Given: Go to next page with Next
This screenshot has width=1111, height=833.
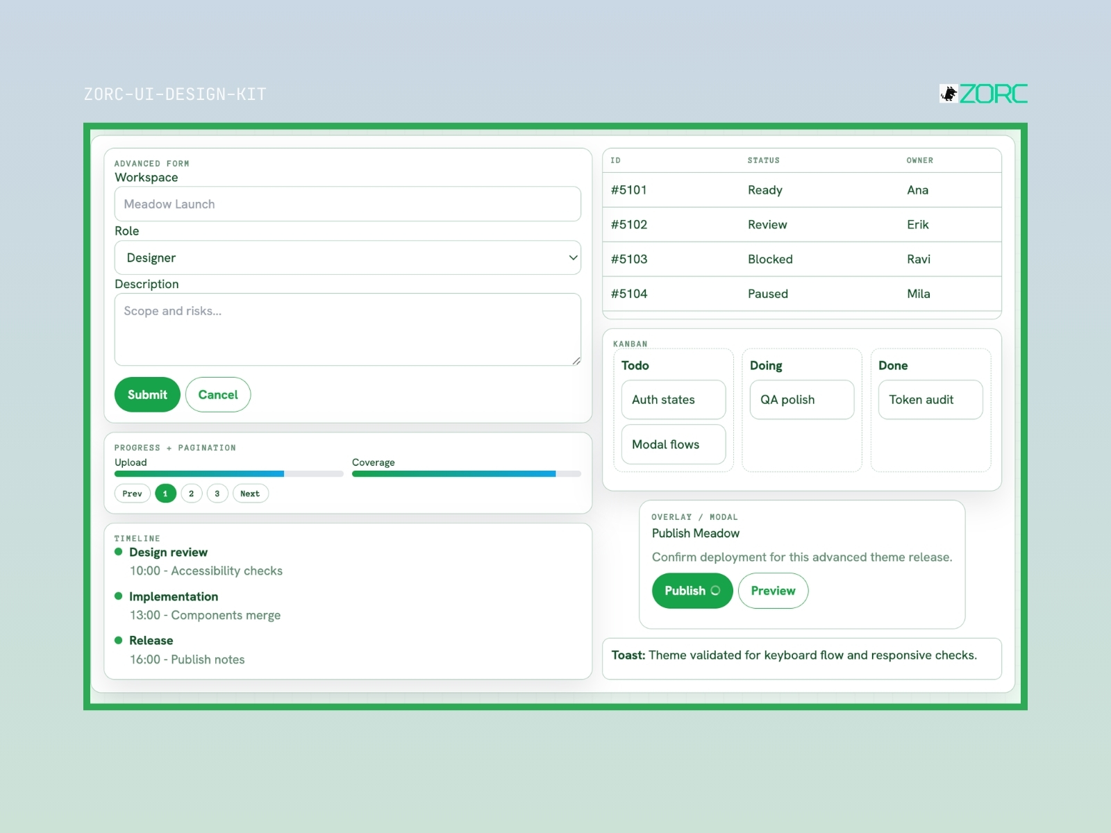Looking at the screenshot, I should [250, 494].
